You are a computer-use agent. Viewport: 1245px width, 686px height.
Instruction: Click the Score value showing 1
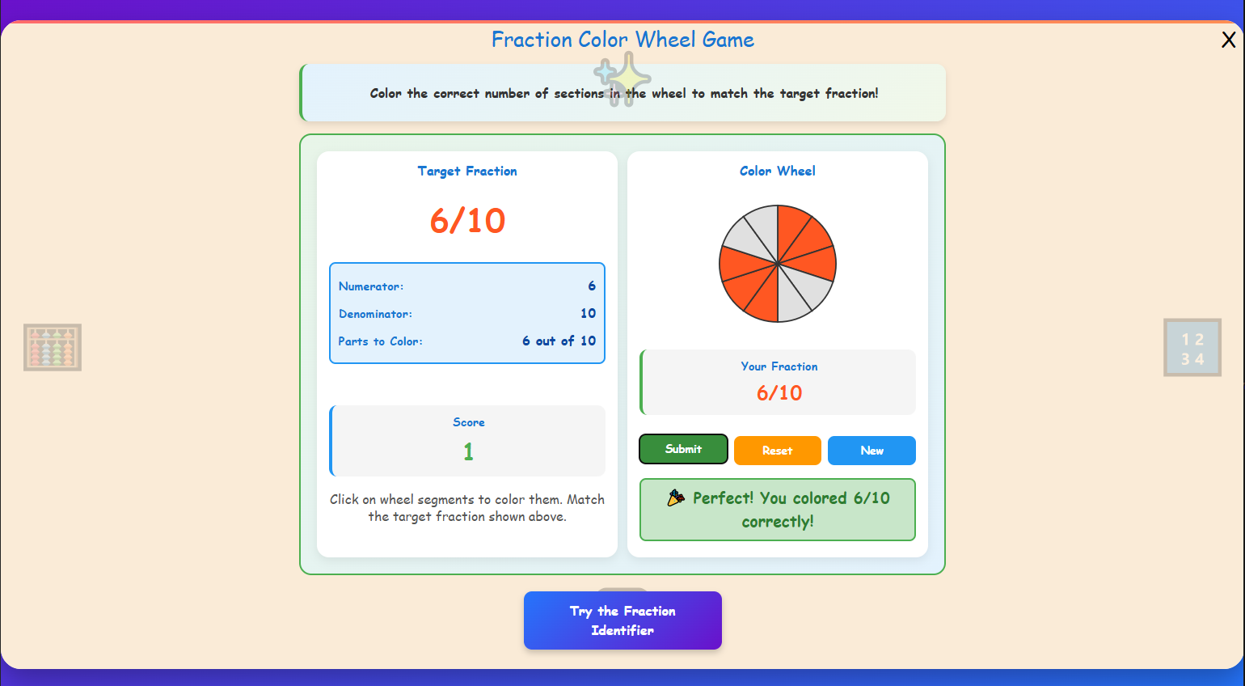click(467, 452)
